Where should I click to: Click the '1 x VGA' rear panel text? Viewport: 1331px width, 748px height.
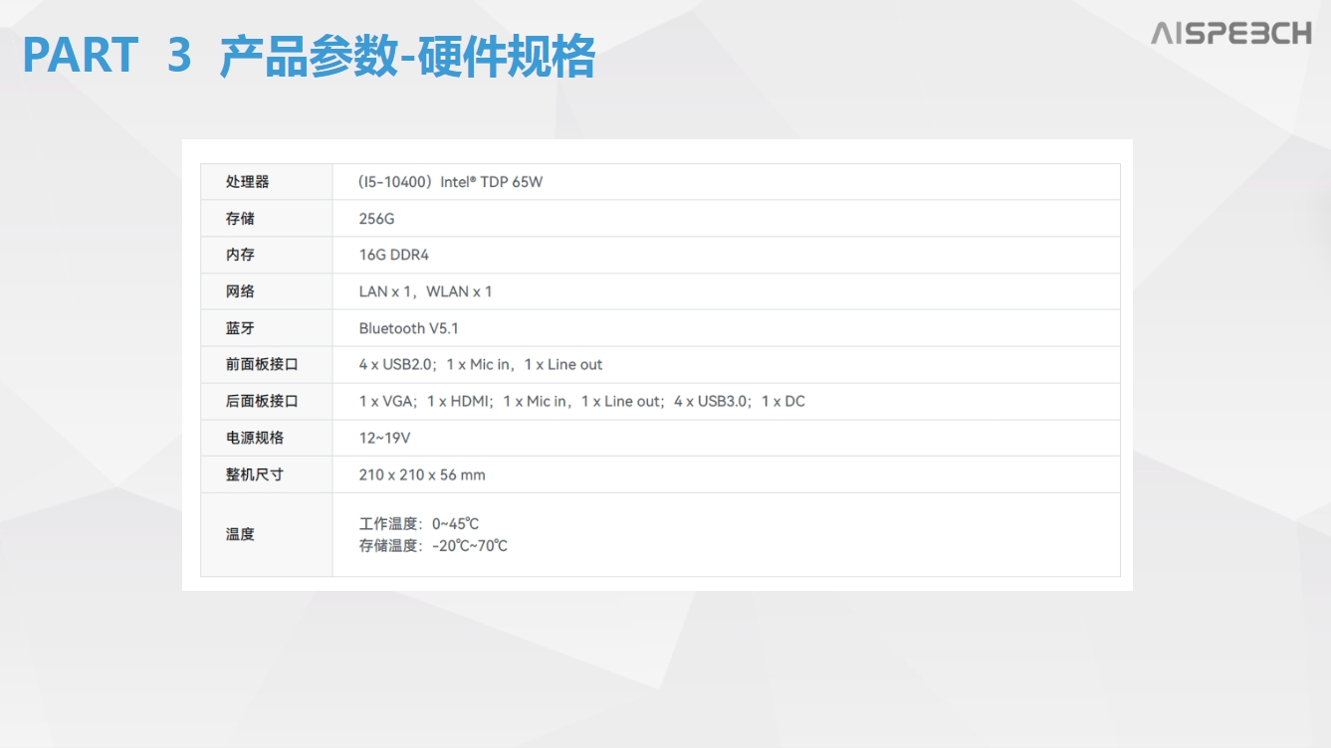(387, 402)
